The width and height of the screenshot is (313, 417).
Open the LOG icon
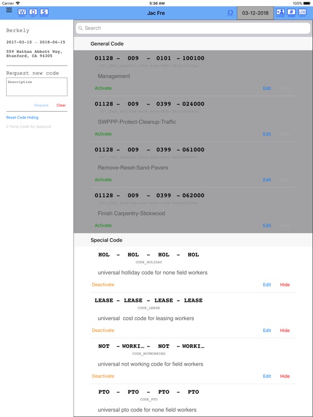pyautogui.click(x=302, y=12)
